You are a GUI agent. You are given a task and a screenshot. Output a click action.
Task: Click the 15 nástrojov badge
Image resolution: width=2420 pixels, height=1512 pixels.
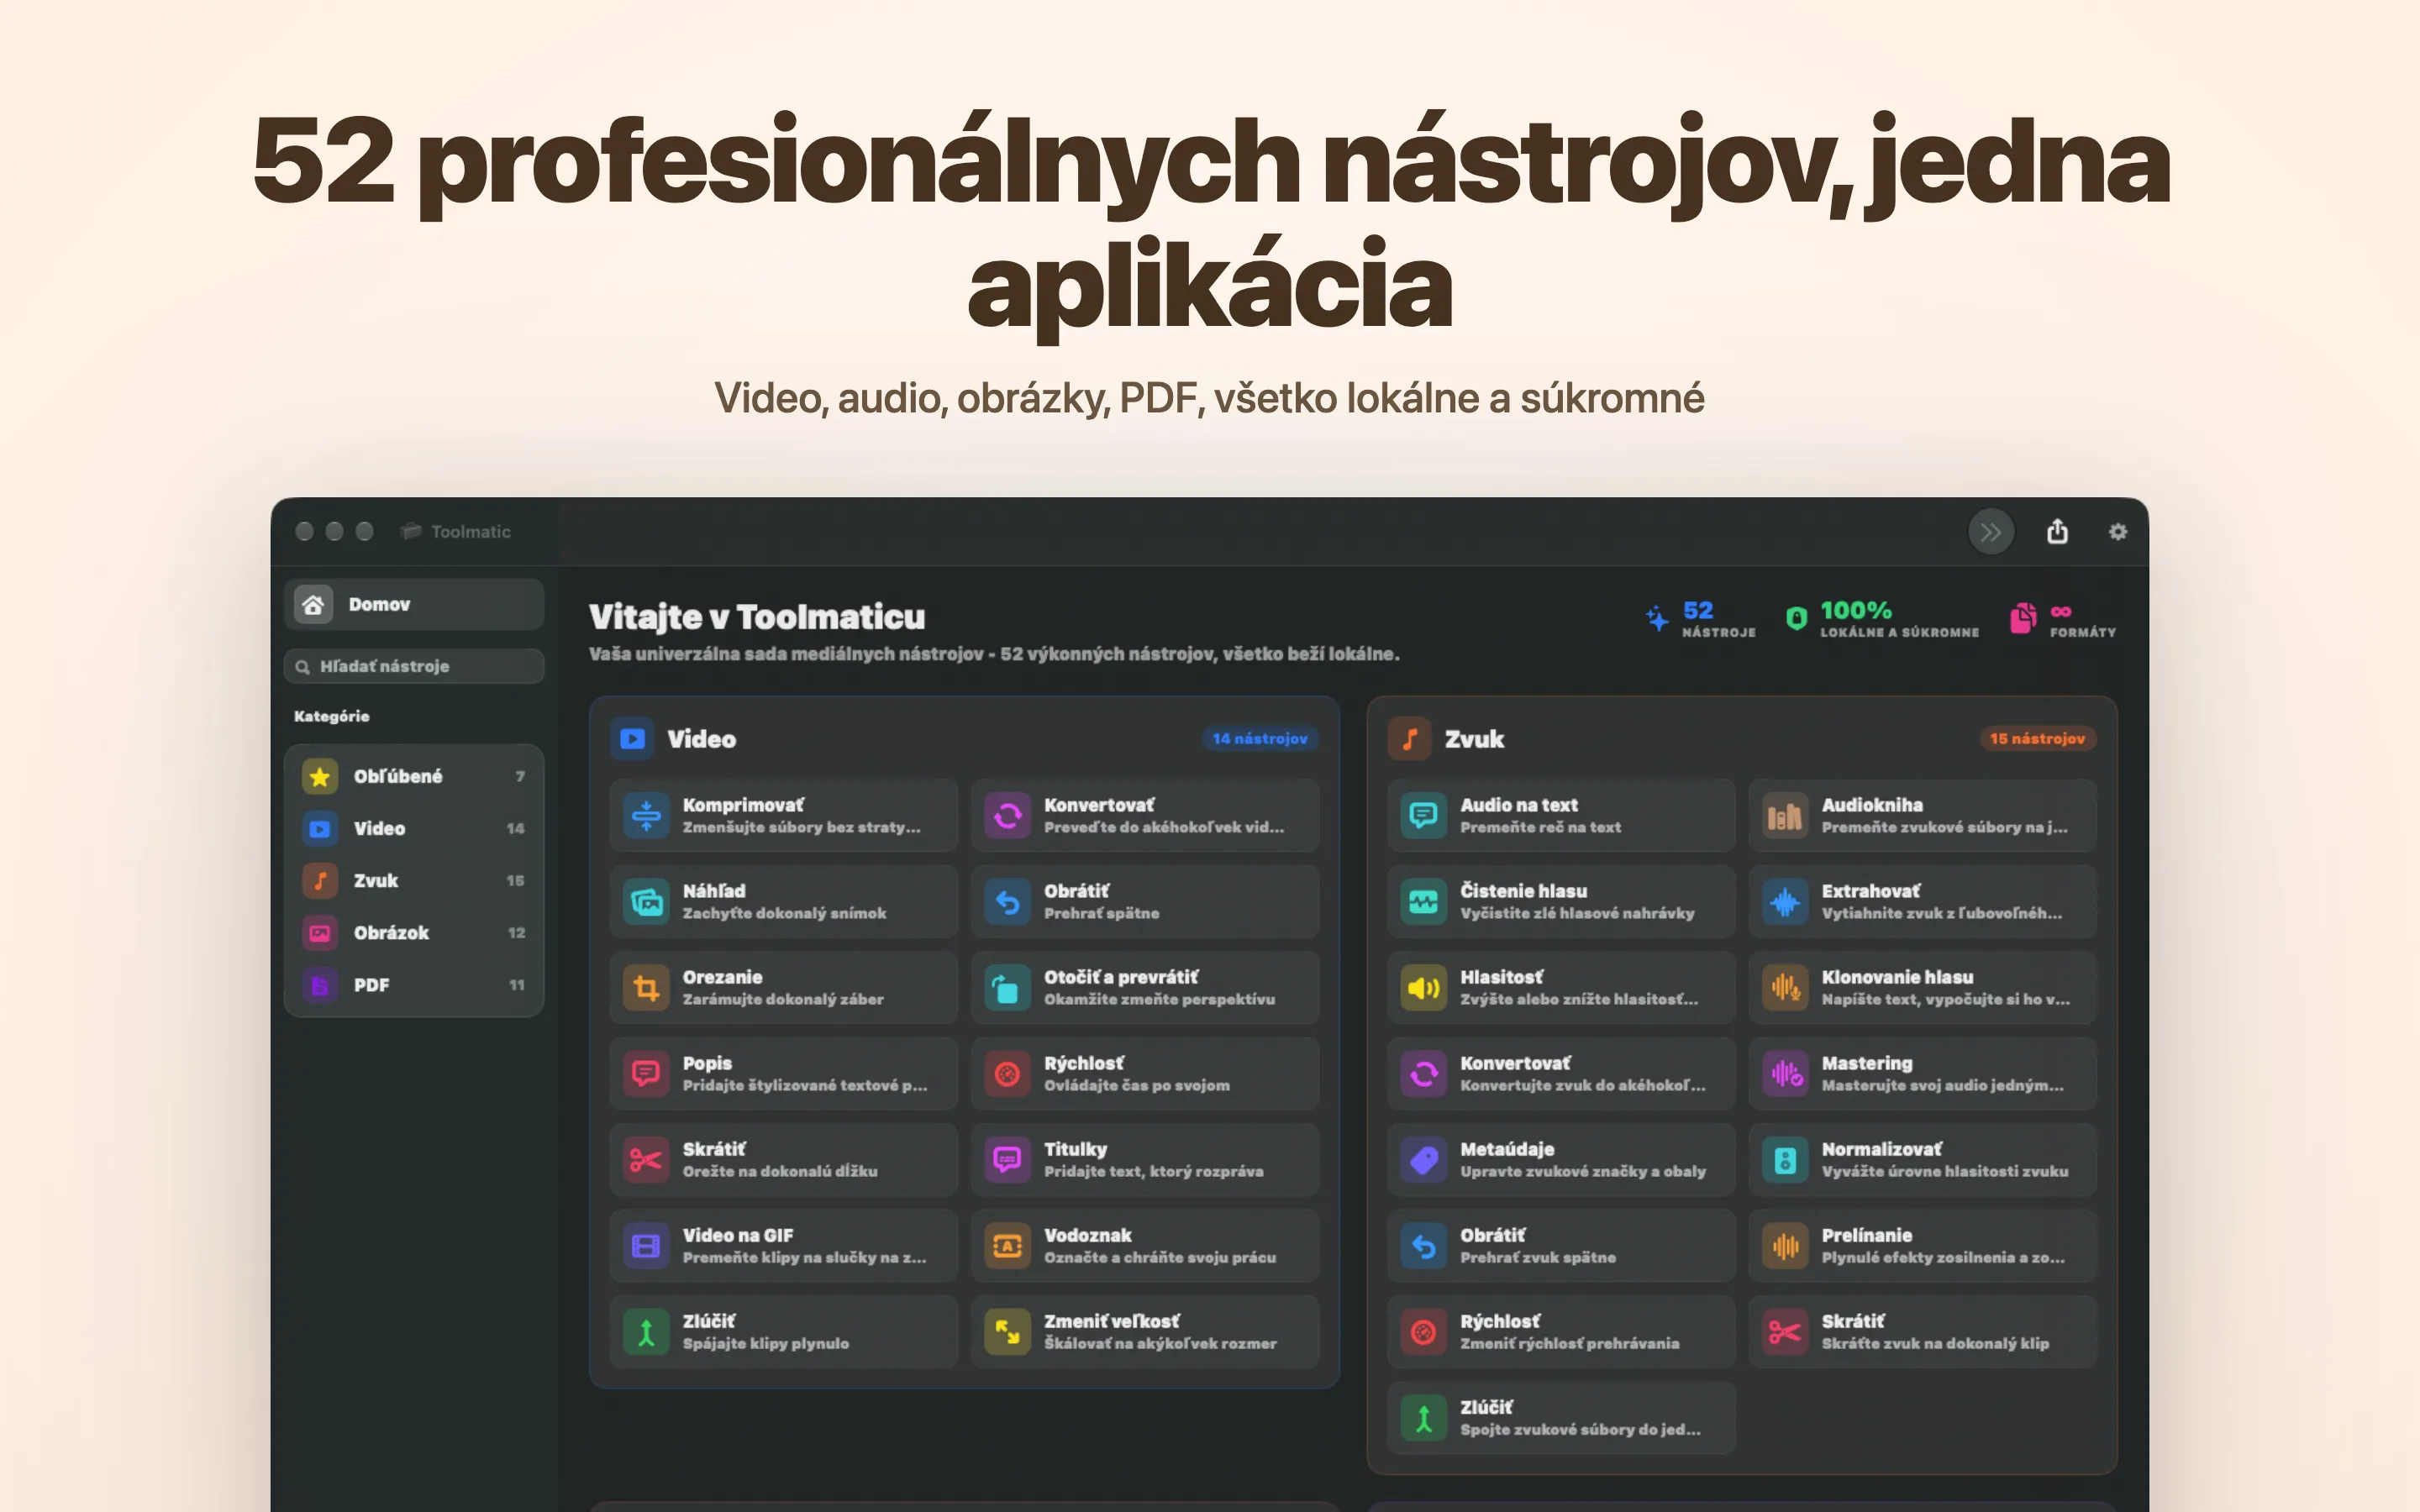pyautogui.click(x=2037, y=738)
